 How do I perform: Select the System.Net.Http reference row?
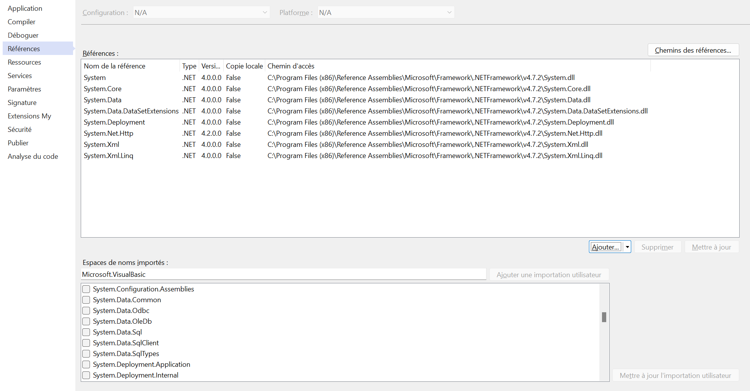(x=366, y=133)
